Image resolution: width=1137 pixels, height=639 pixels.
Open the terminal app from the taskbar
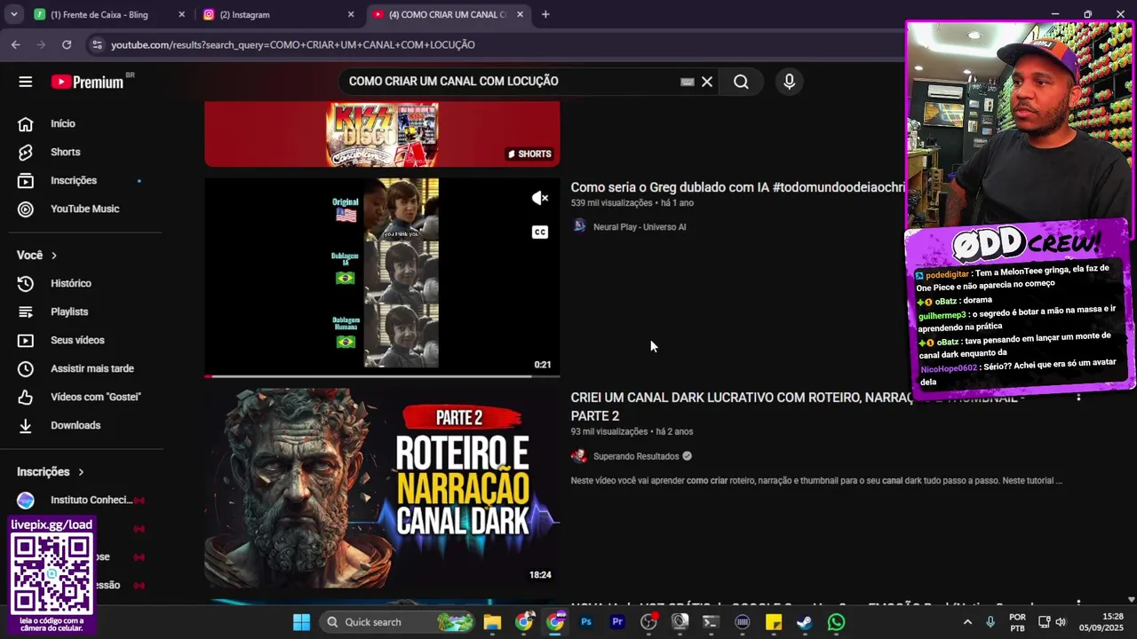coord(711,622)
